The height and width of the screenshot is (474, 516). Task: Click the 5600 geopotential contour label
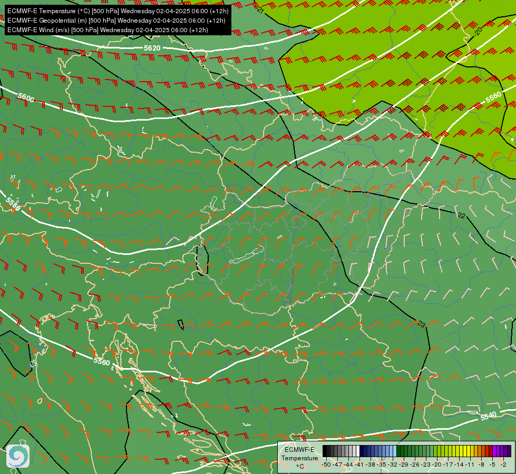(26, 97)
